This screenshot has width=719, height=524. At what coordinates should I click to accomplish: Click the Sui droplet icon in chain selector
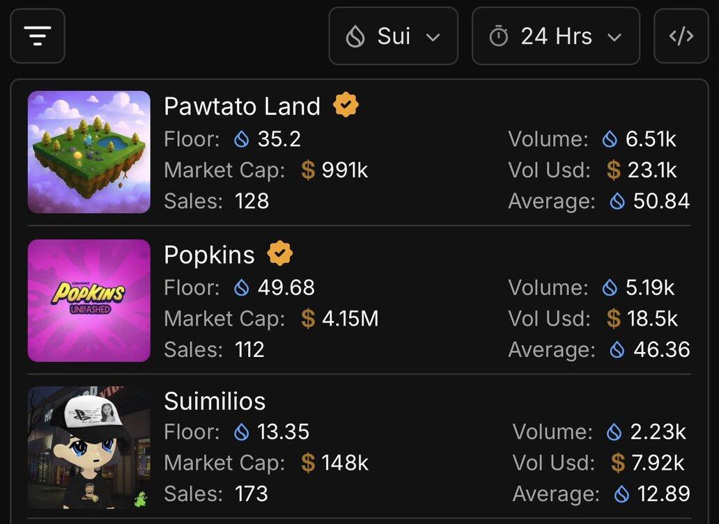355,37
